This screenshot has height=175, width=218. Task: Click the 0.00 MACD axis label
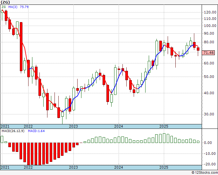coord(208,143)
